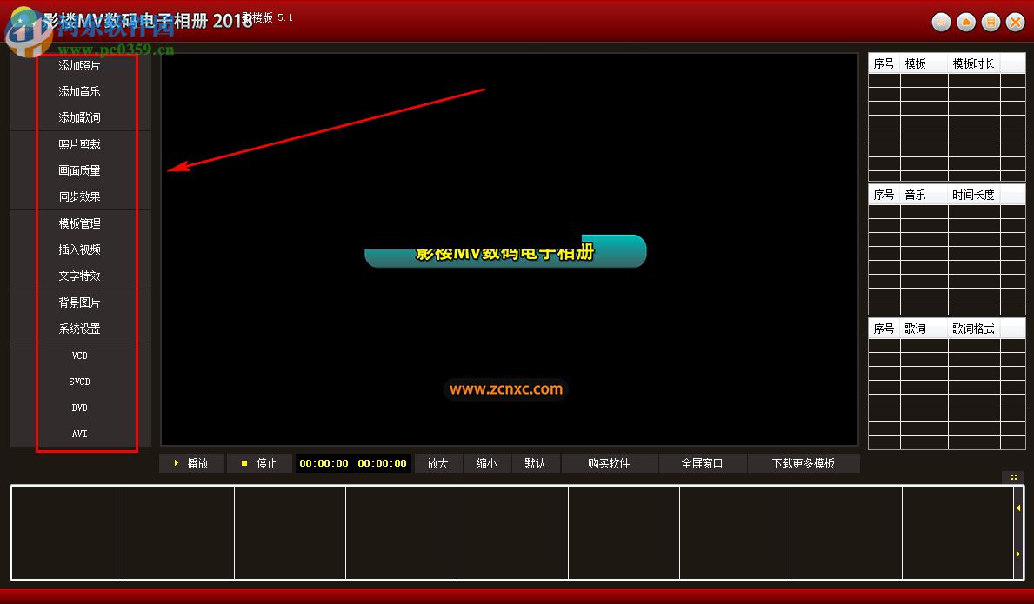Select SVCD output format
1034x604 pixels.
(79, 382)
